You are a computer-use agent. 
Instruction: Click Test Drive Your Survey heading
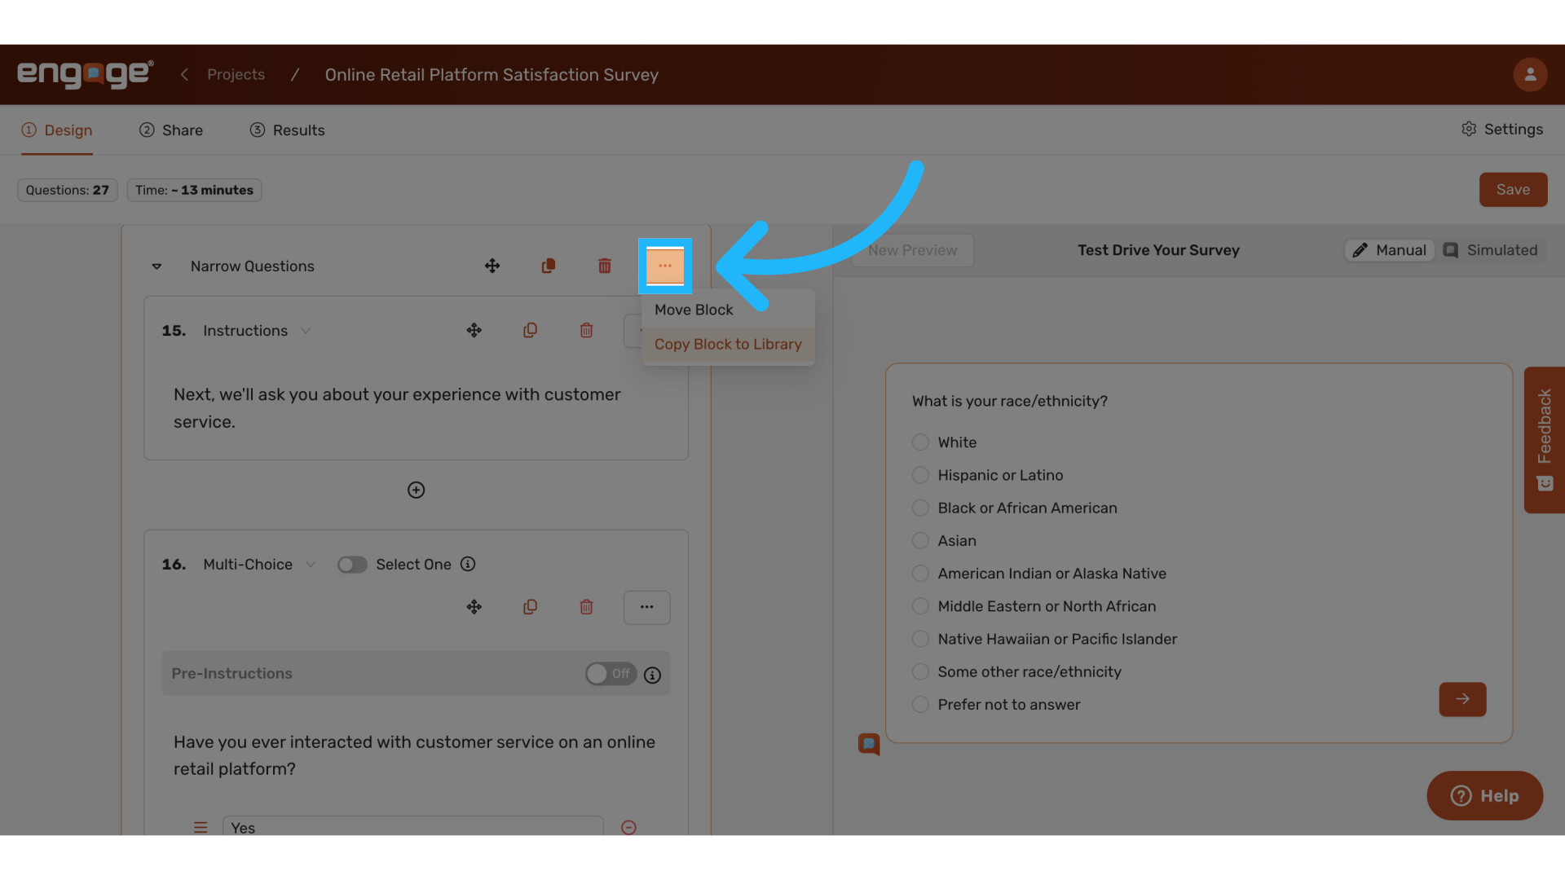[1158, 250]
